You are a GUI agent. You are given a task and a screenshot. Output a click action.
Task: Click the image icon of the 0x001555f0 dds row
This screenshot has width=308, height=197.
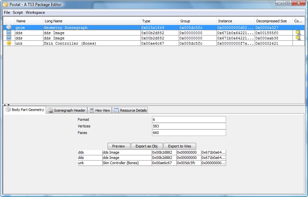(x=9, y=33)
